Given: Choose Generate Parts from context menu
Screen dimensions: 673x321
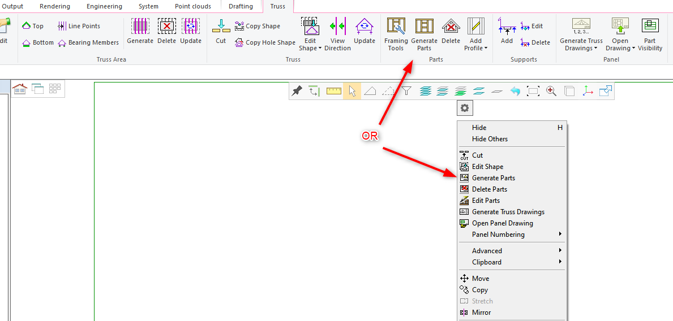Looking at the screenshot, I should click(493, 178).
